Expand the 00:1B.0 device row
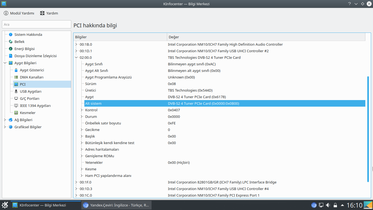 [x=76, y=44]
